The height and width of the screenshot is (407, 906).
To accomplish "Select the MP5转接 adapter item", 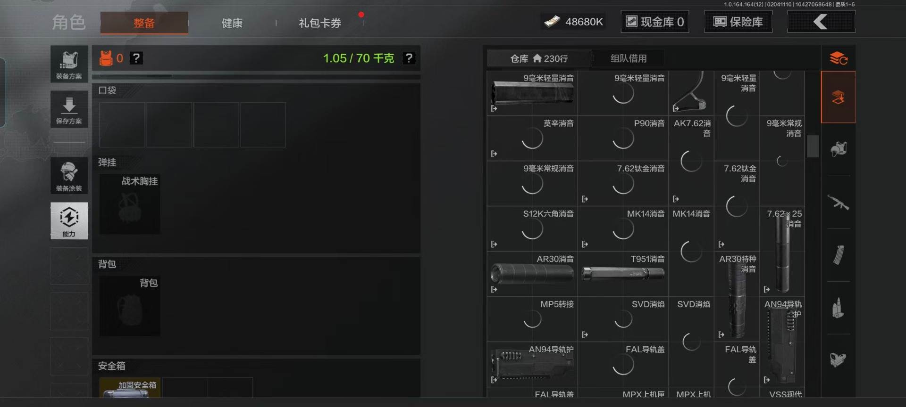I will 532,319.
